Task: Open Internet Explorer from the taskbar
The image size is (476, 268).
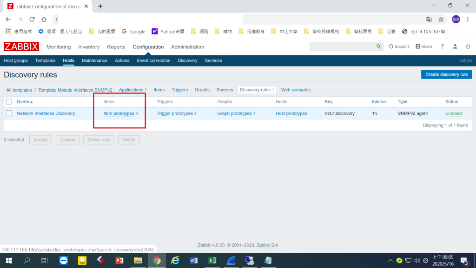Action: pyautogui.click(x=175, y=261)
